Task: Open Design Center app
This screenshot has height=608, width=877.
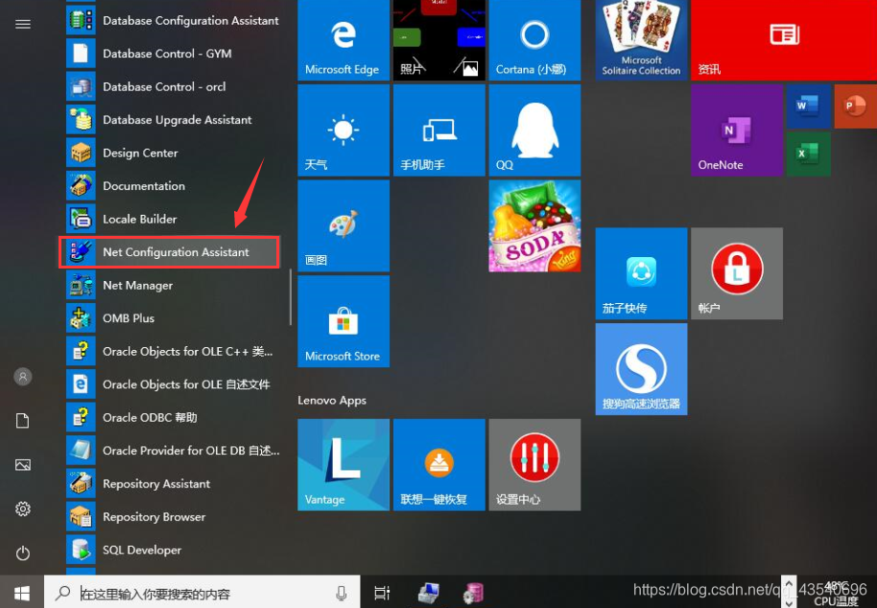Action: [x=174, y=152]
